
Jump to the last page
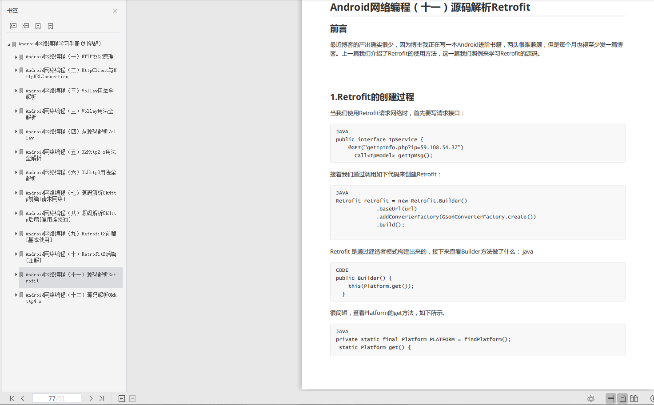(102, 398)
